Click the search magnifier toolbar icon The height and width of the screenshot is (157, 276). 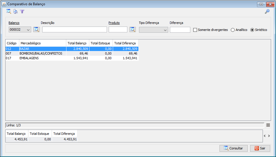[9, 12]
